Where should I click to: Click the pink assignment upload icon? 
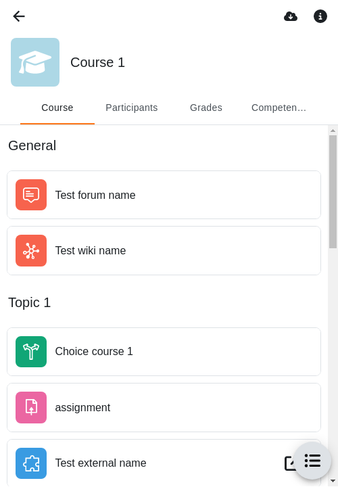31,407
